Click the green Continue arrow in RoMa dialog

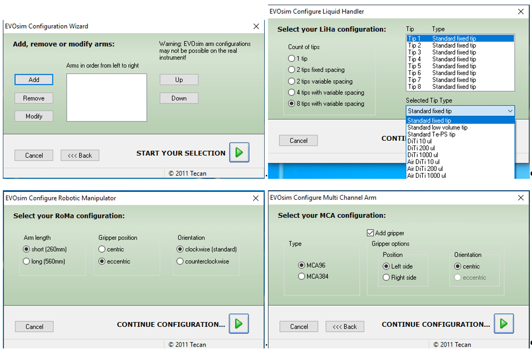238,324
